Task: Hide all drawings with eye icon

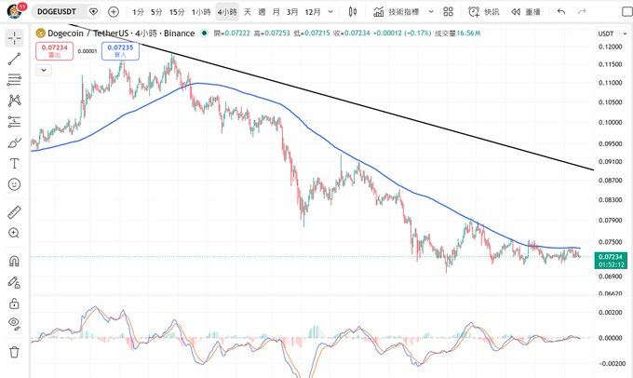Action: 15,323
